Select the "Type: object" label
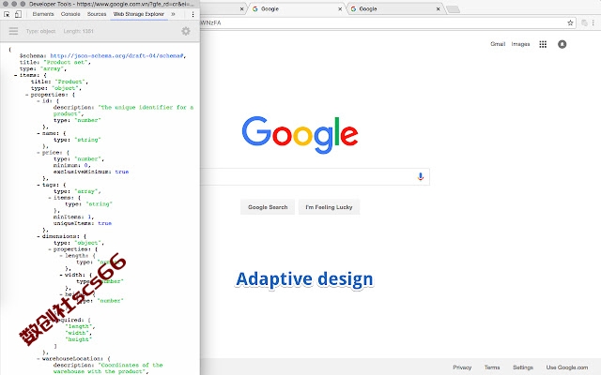Image resolution: width=601 pixels, height=375 pixels. tap(40, 31)
